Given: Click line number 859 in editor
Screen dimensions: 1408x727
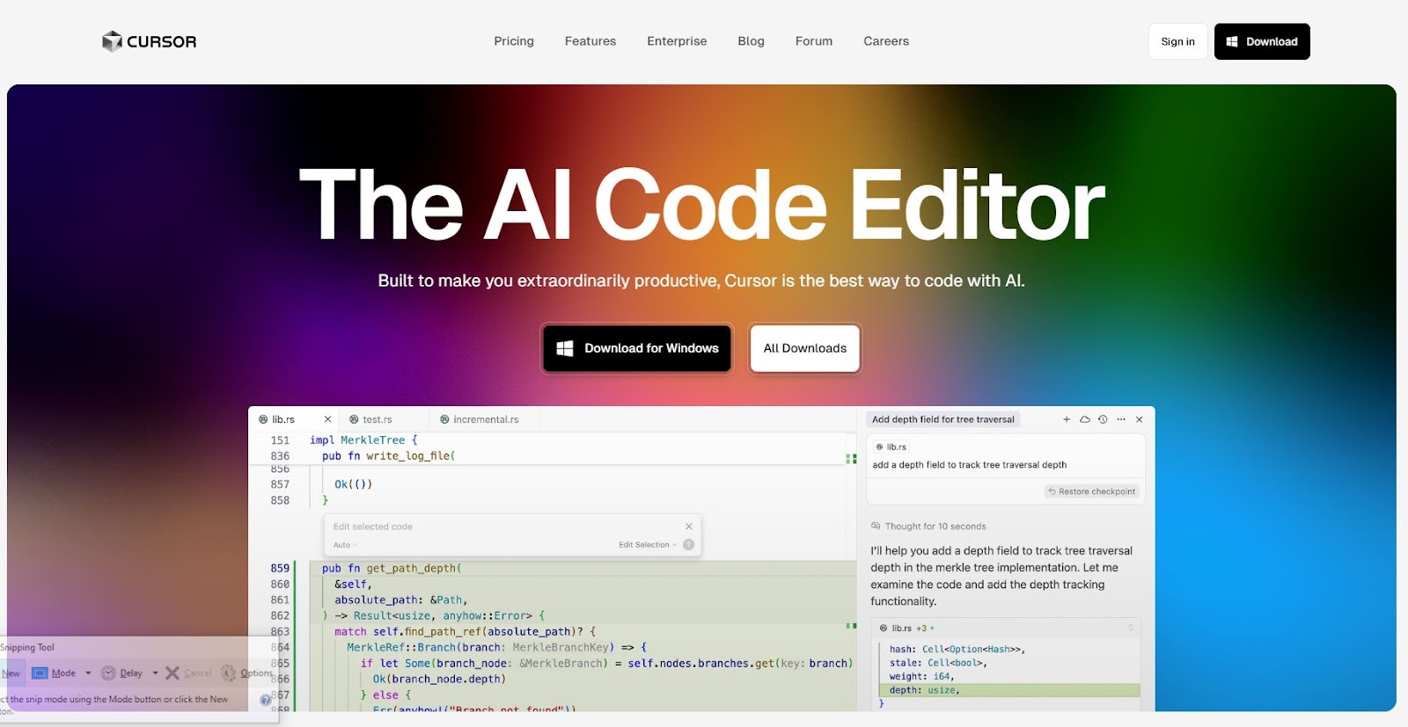Looking at the screenshot, I should (280, 568).
